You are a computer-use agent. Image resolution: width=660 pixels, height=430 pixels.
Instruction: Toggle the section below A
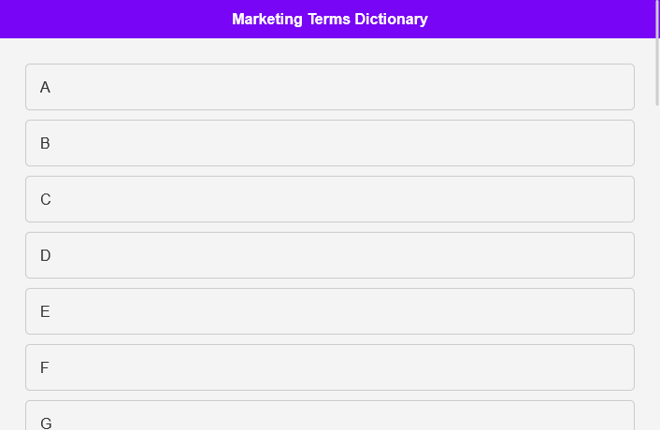tap(329, 143)
